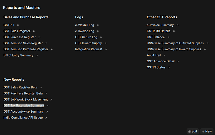The width and height of the screenshot is (215, 135).
Task: Open GSTR-3B Details report
Action: [159, 31]
